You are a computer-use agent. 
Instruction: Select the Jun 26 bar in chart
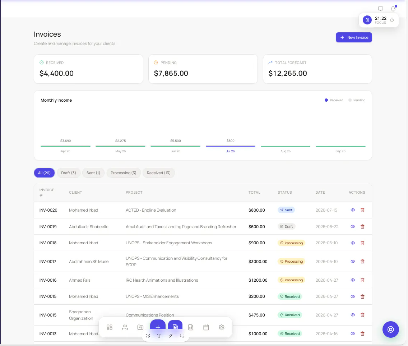[x=175, y=146]
